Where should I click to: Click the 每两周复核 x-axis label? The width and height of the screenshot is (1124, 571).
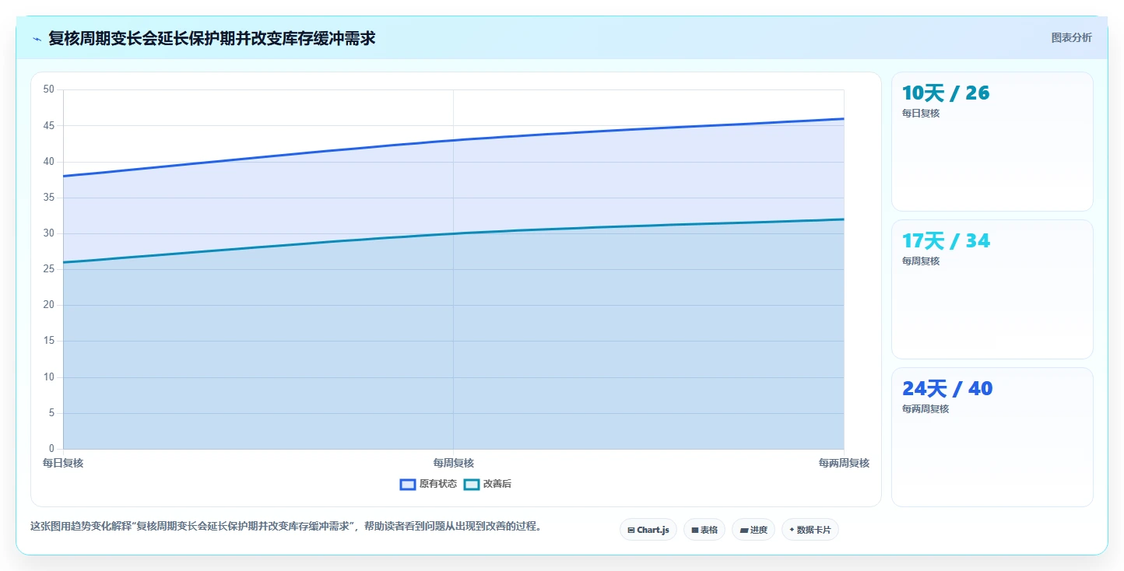[x=844, y=463]
